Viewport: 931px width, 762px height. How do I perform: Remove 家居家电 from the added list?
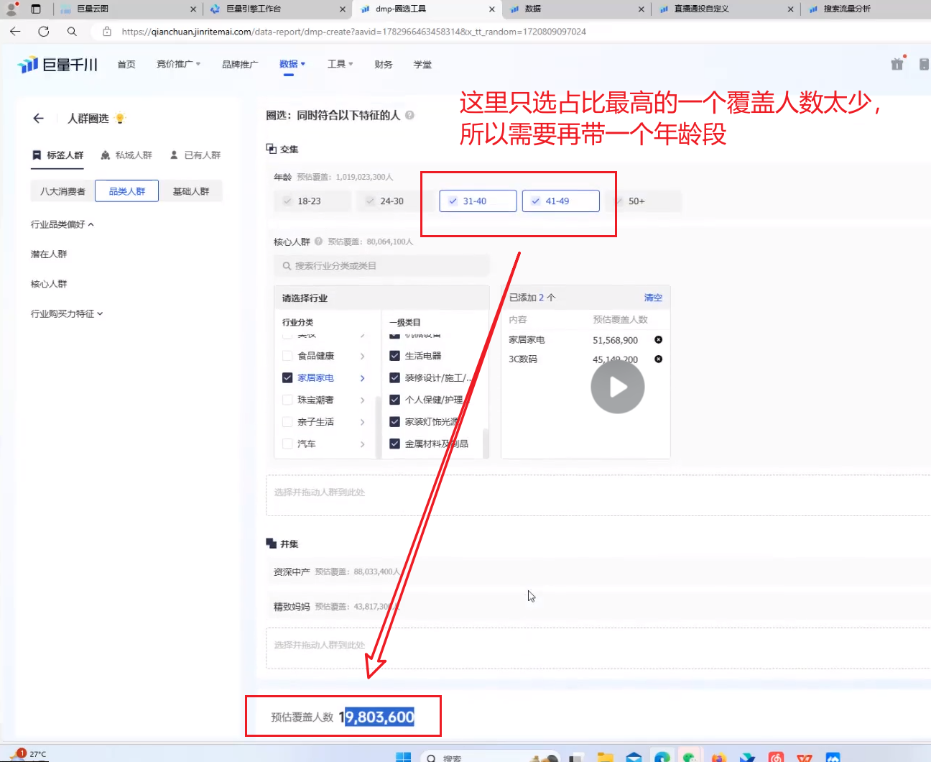[x=658, y=340]
